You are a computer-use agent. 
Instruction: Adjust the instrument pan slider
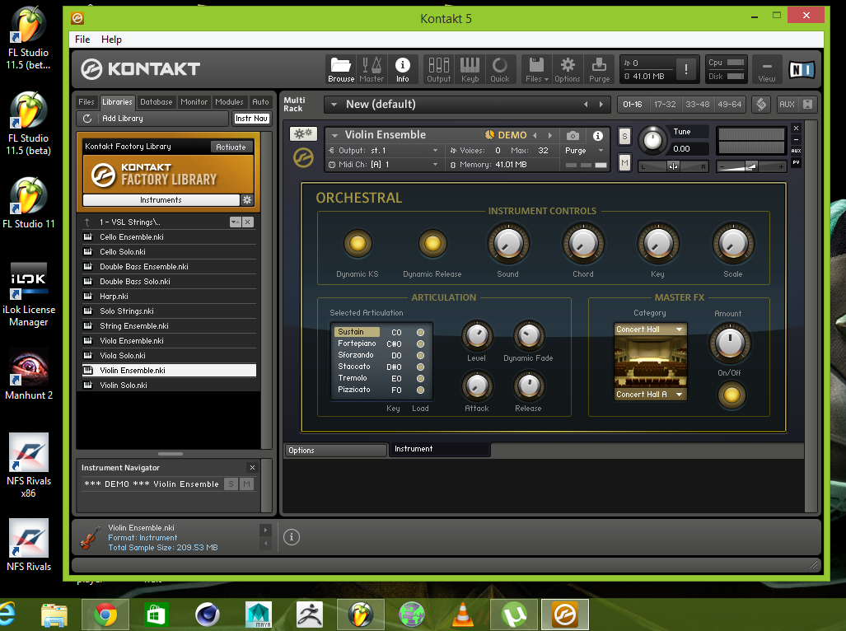click(673, 166)
